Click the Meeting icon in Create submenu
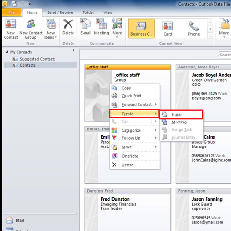This screenshot has height=231, width=231. pos(164,122)
